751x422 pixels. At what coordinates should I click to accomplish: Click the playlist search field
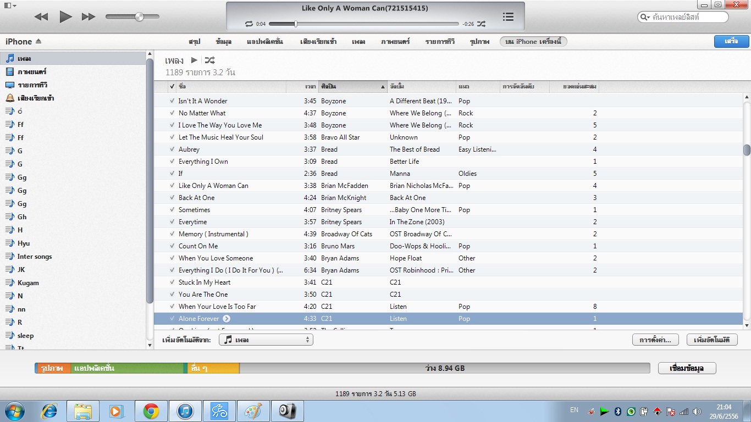click(683, 18)
